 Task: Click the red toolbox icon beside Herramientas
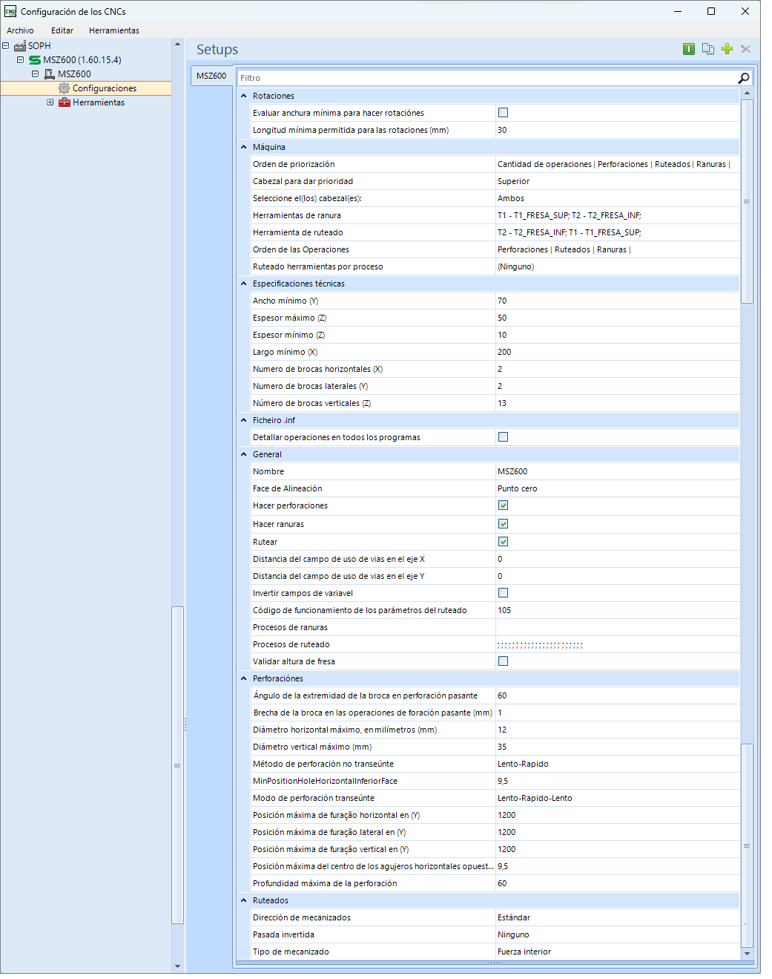65,102
